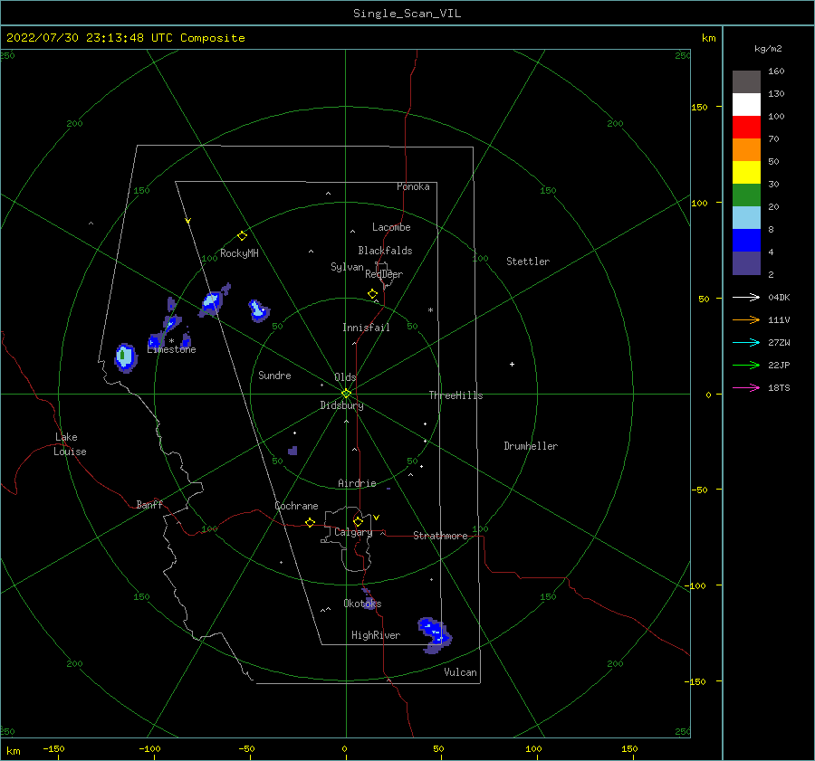Click the RedDeer label
Image resolution: width=815 pixels, height=761 pixels.
pos(384,274)
